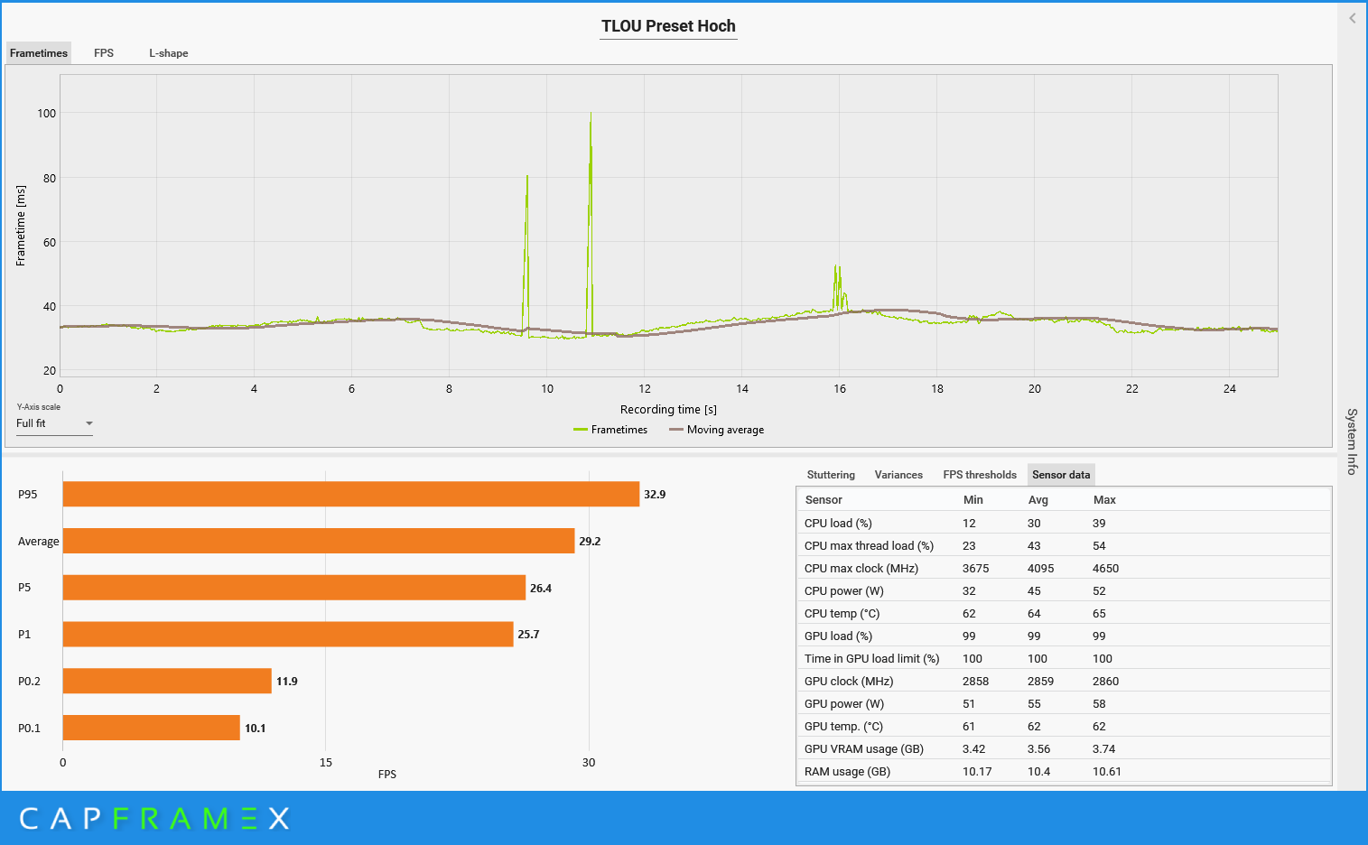
Task: Click the 4650 CPU max clock value
Action: (1105, 569)
